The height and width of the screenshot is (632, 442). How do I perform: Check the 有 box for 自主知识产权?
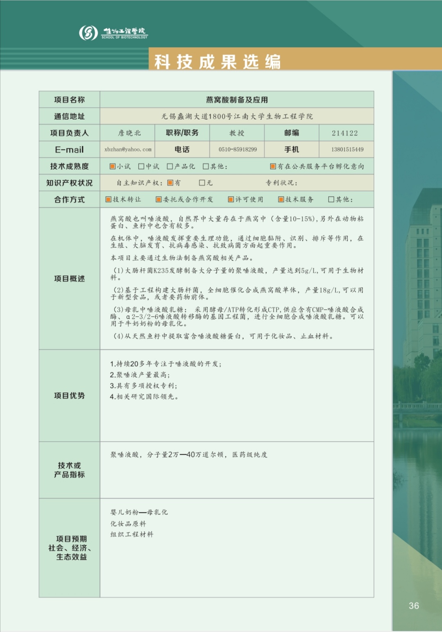coord(170,183)
